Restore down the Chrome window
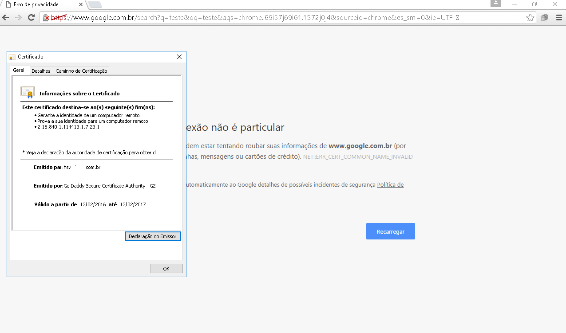 534,4
